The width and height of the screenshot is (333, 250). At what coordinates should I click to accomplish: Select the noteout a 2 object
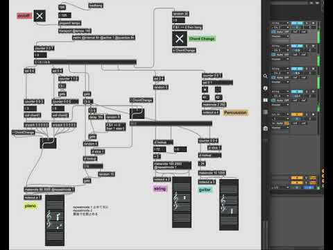pyautogui.click(x=162, y=179)
